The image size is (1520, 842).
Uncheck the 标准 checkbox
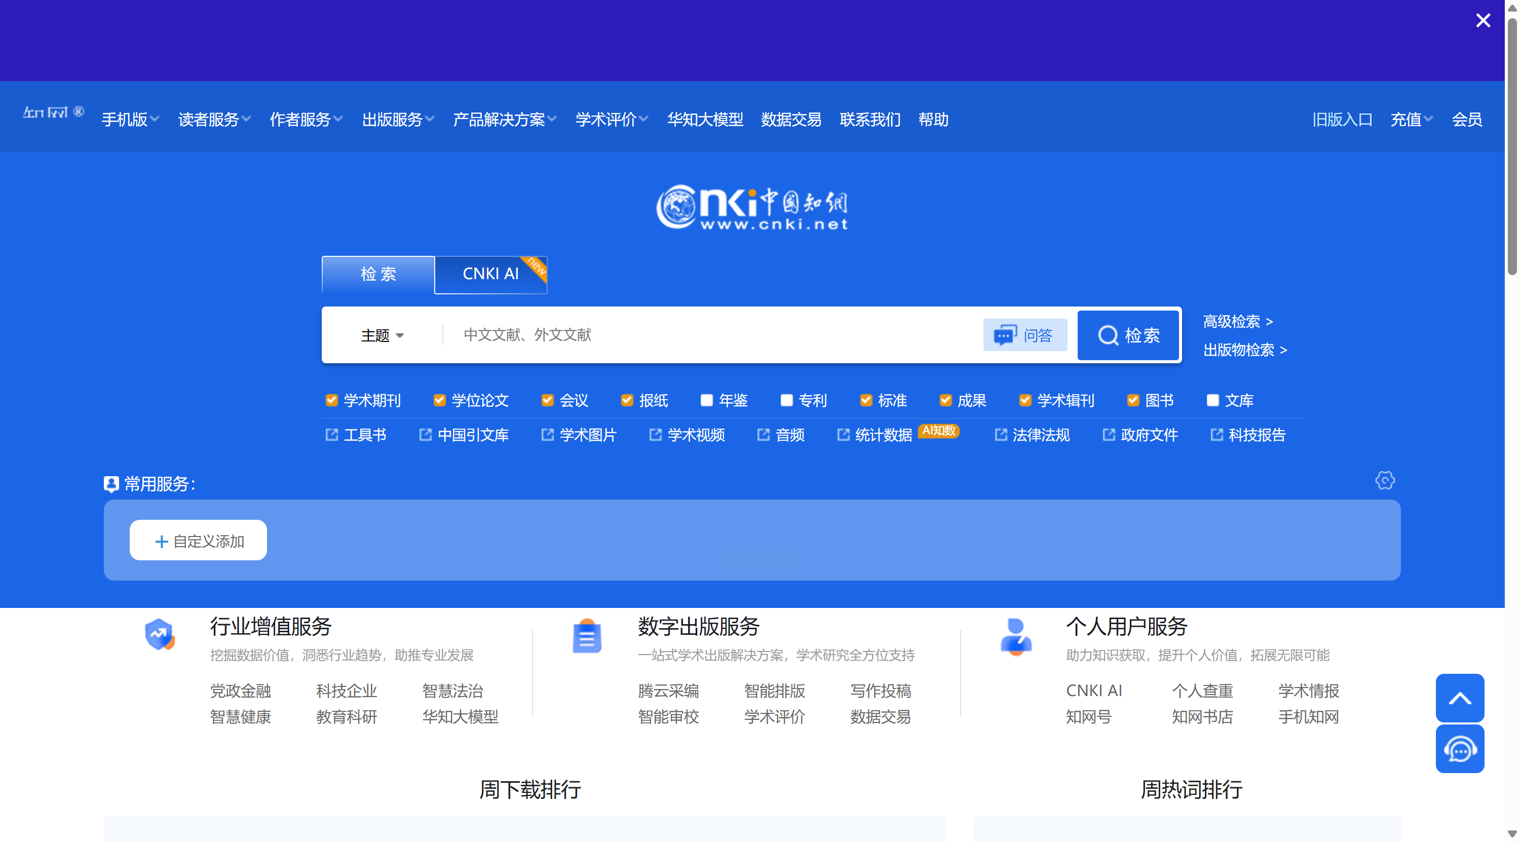click(866, 400)
